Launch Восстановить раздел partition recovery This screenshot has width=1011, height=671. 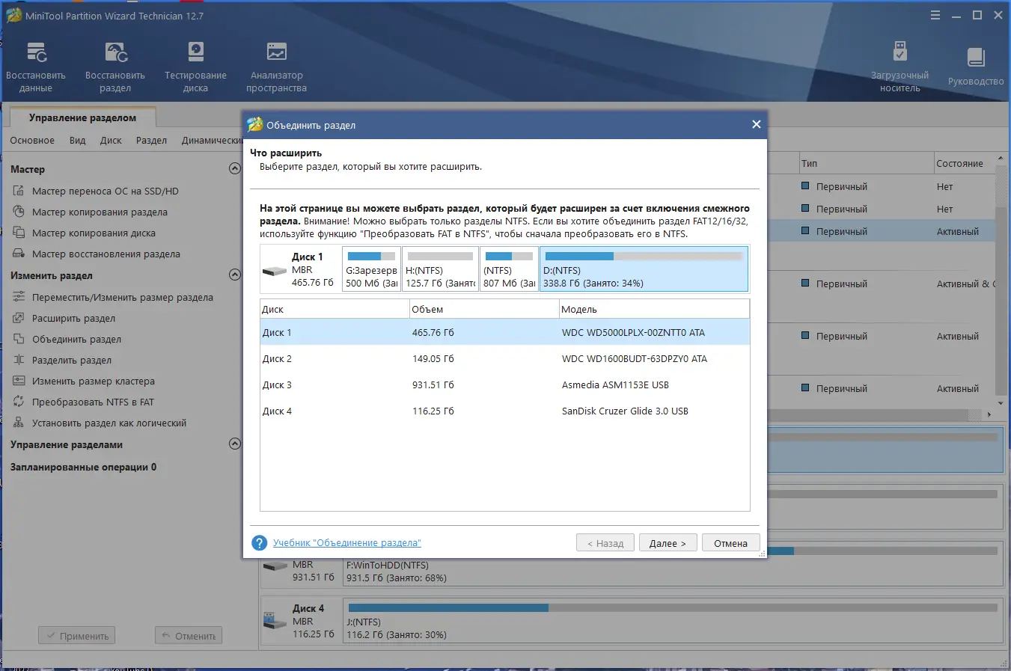pyautogui.click(x=115, y=67)
